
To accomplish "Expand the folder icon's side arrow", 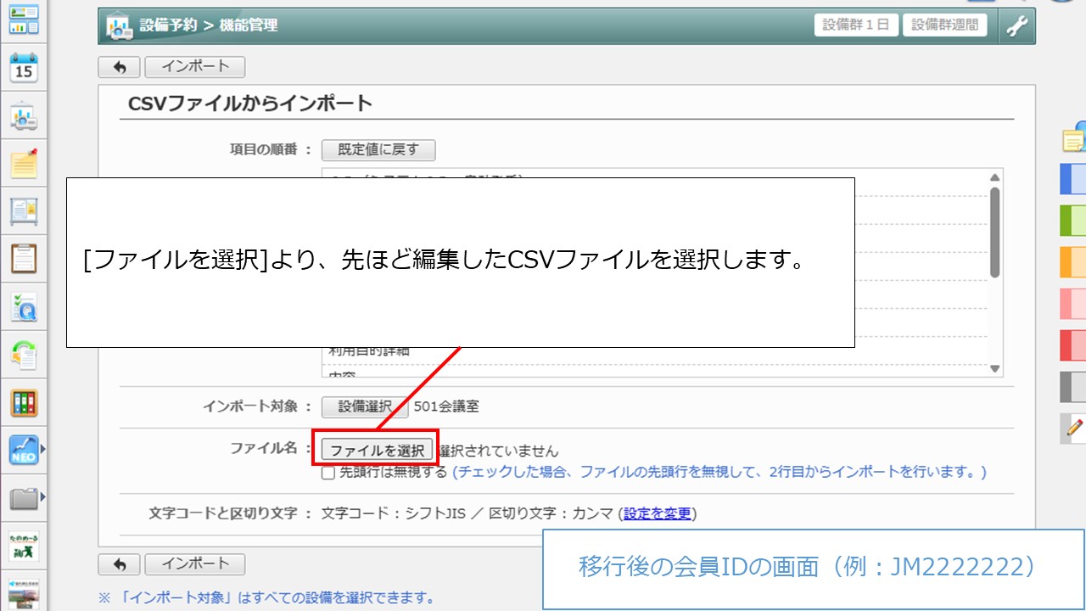I will click(x=43, y=496).
